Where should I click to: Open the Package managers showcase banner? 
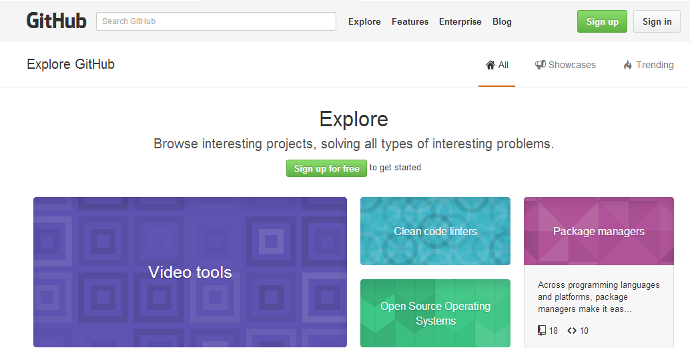click(x=599, y=231)
